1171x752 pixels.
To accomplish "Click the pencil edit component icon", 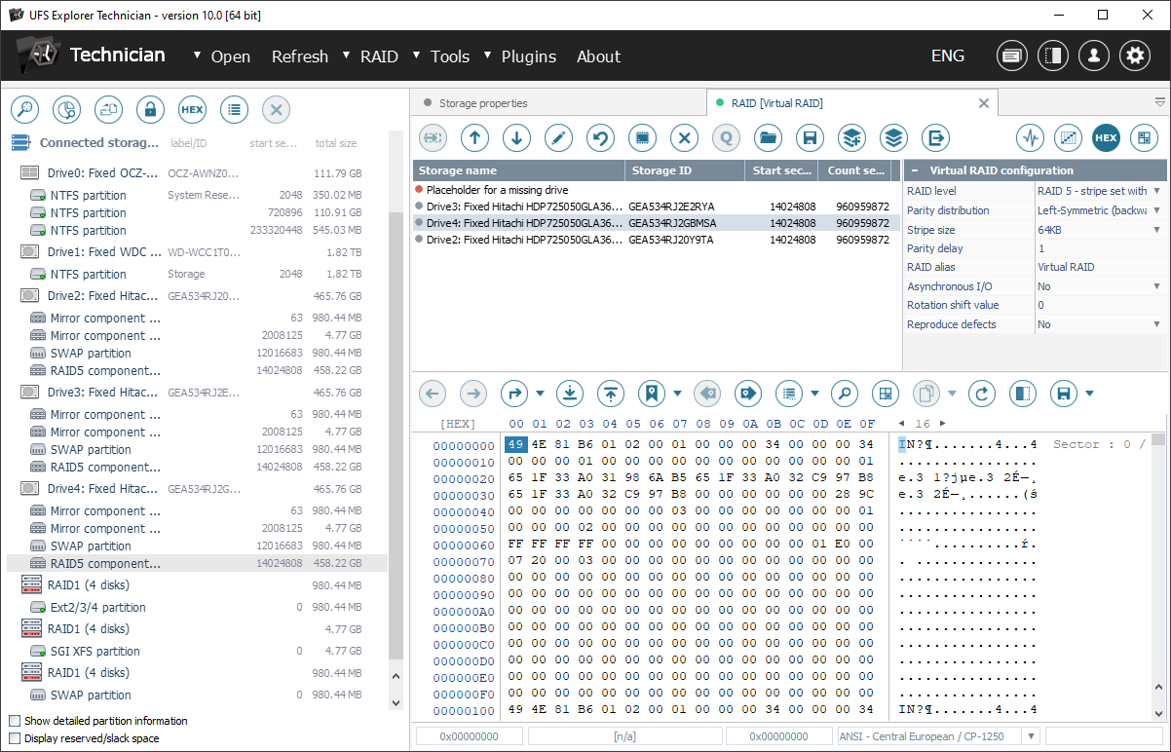I will tap(558, 137).
